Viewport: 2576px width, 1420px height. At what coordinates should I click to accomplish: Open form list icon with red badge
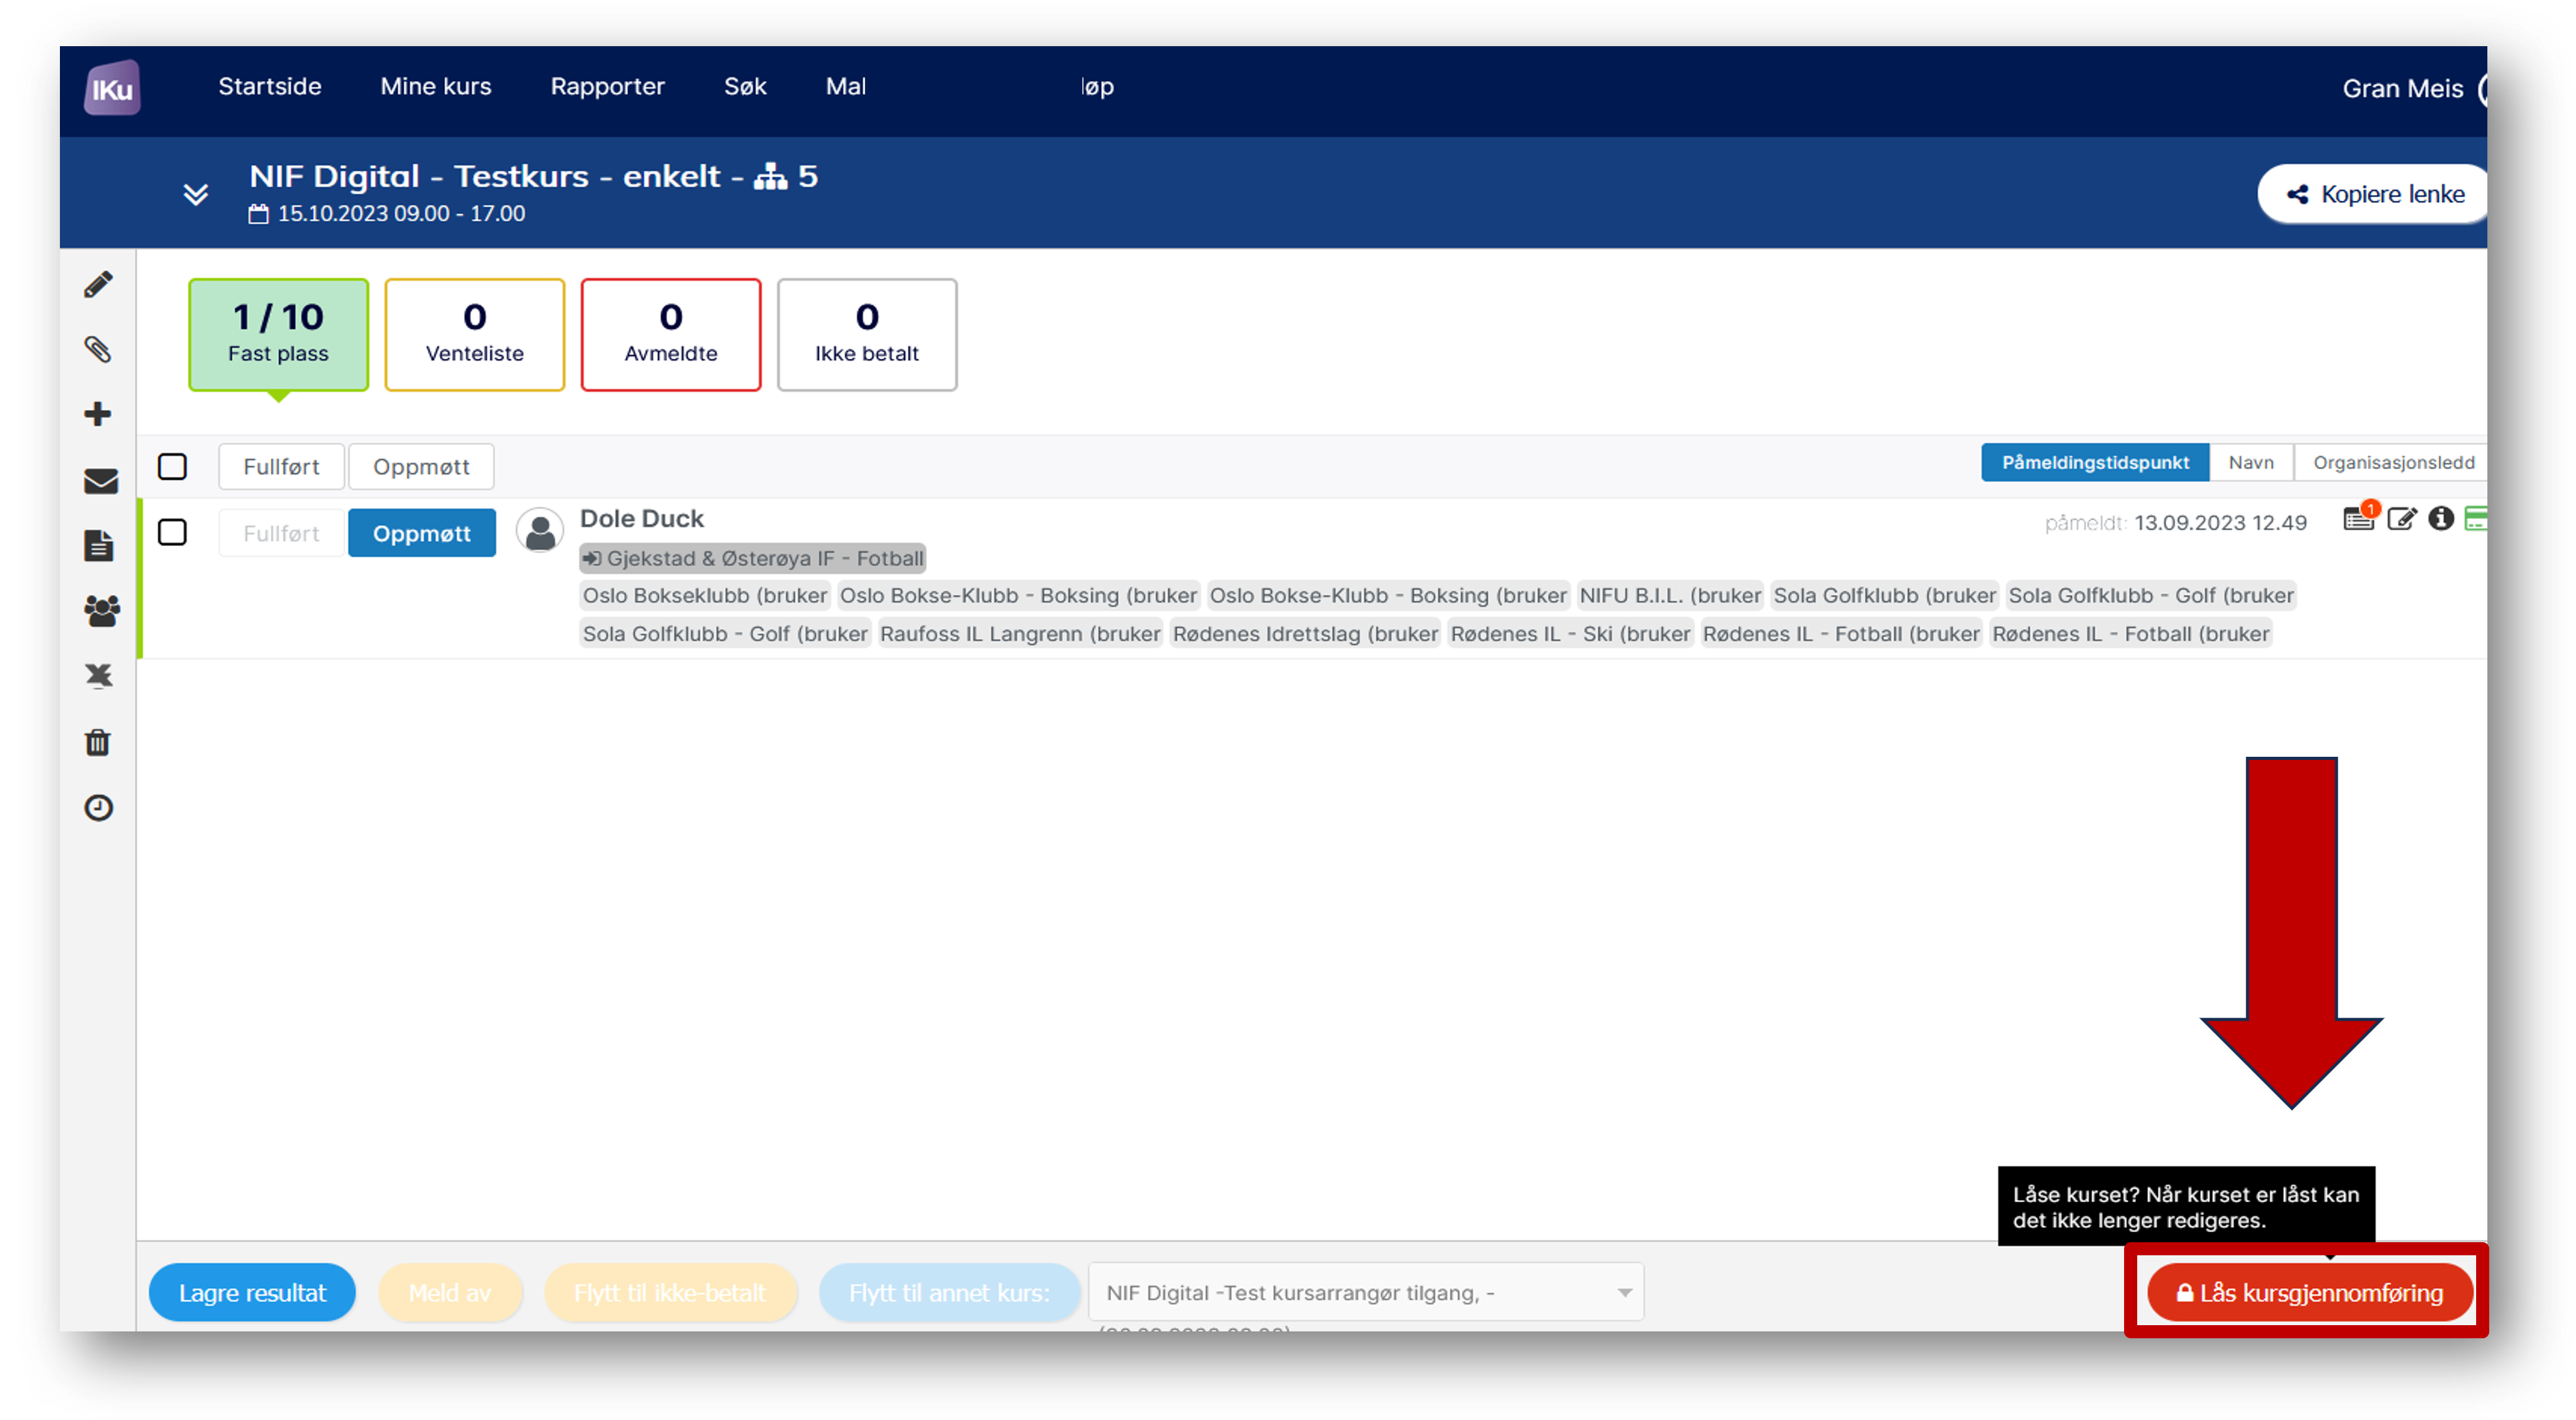[2359, 518]
